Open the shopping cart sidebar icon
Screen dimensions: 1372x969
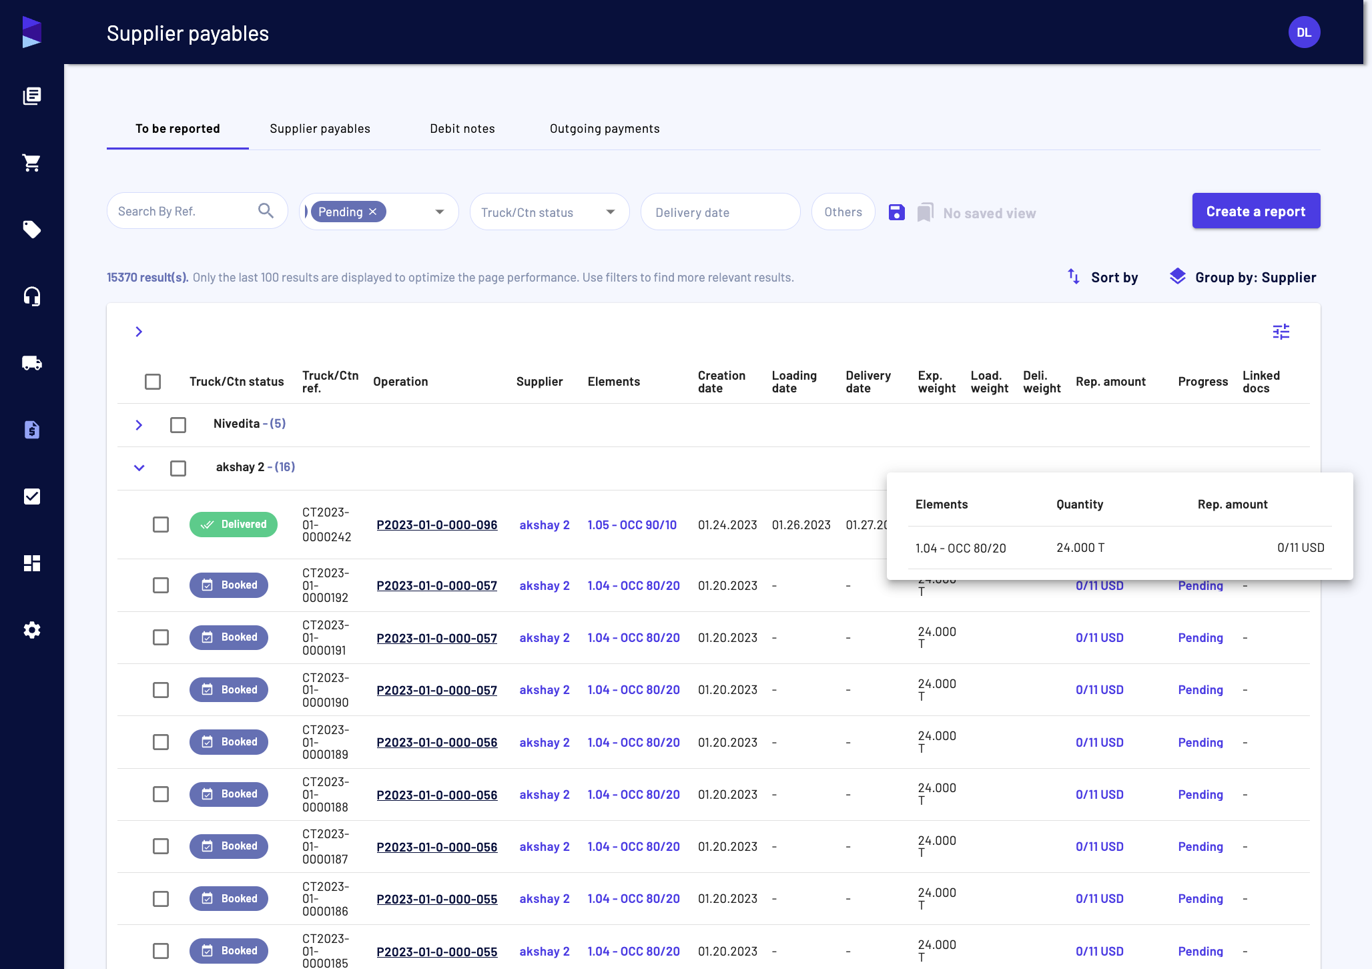pyautogui.click(x=31, y=163)
